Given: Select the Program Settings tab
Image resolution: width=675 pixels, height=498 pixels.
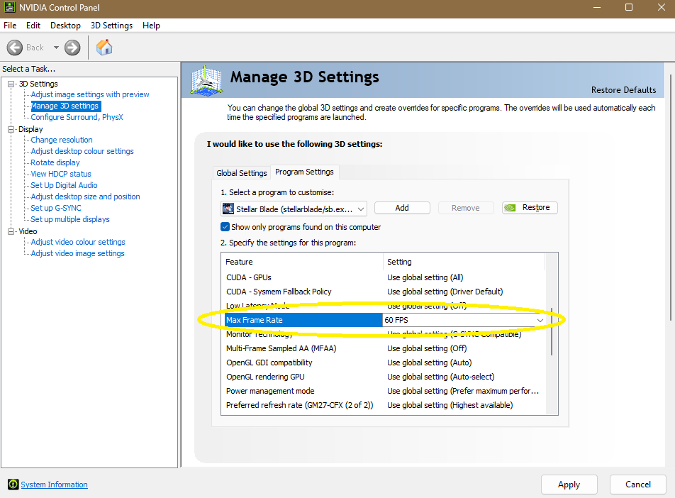Looking at the screenshot, I should point(304,172).
